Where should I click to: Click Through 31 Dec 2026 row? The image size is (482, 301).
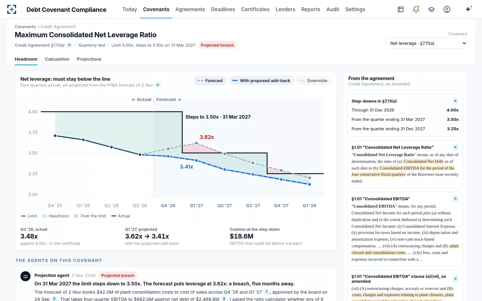pos(405,110)
